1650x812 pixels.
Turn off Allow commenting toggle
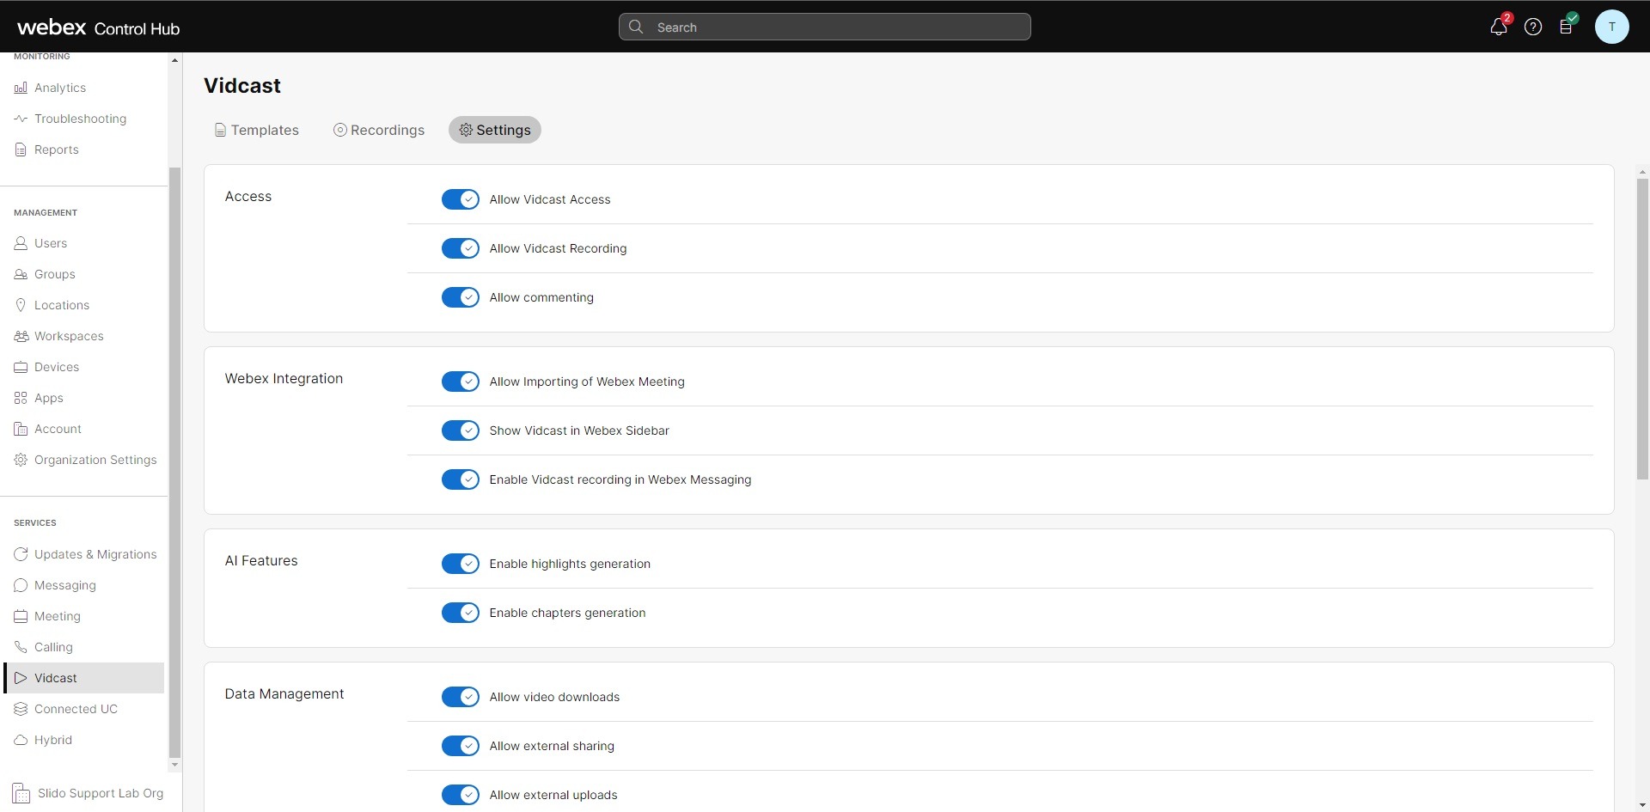pyautogui.click(x=460, y=297)
